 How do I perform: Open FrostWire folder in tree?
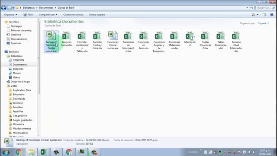pyautogui.click(x=18, y=112)
